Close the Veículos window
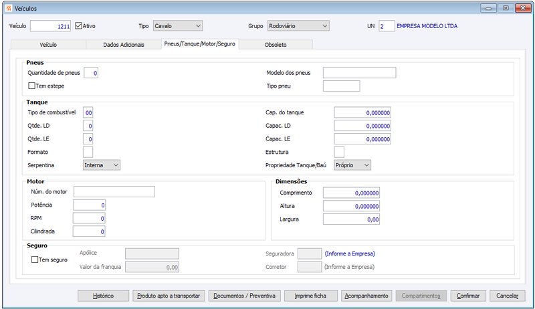 523,8
